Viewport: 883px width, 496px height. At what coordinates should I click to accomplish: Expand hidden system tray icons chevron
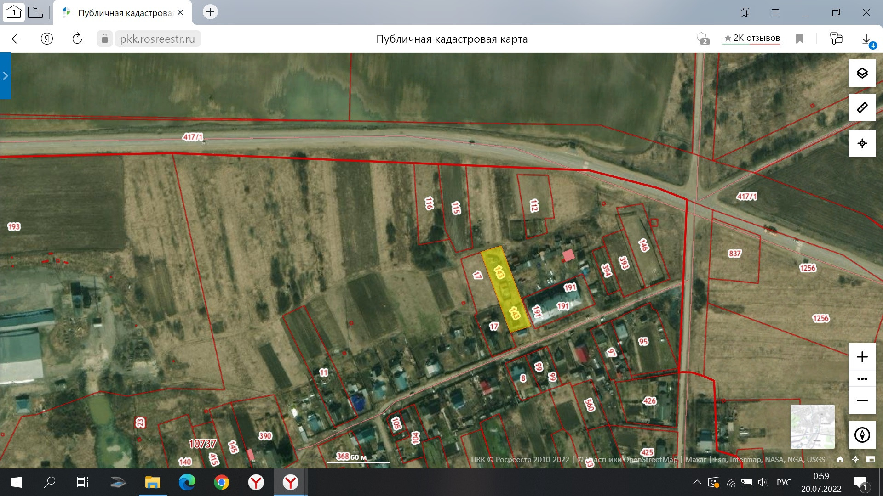(697, 482)
